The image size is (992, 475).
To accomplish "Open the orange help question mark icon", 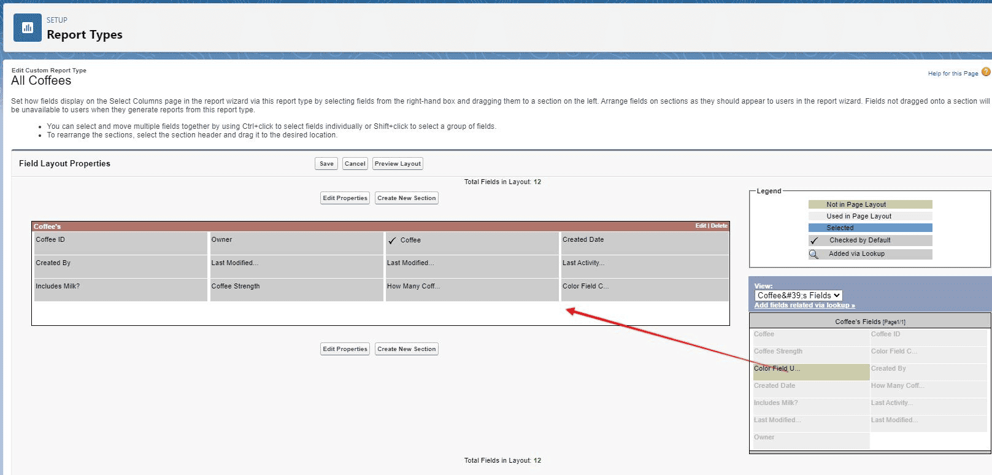I will point(986,72).
